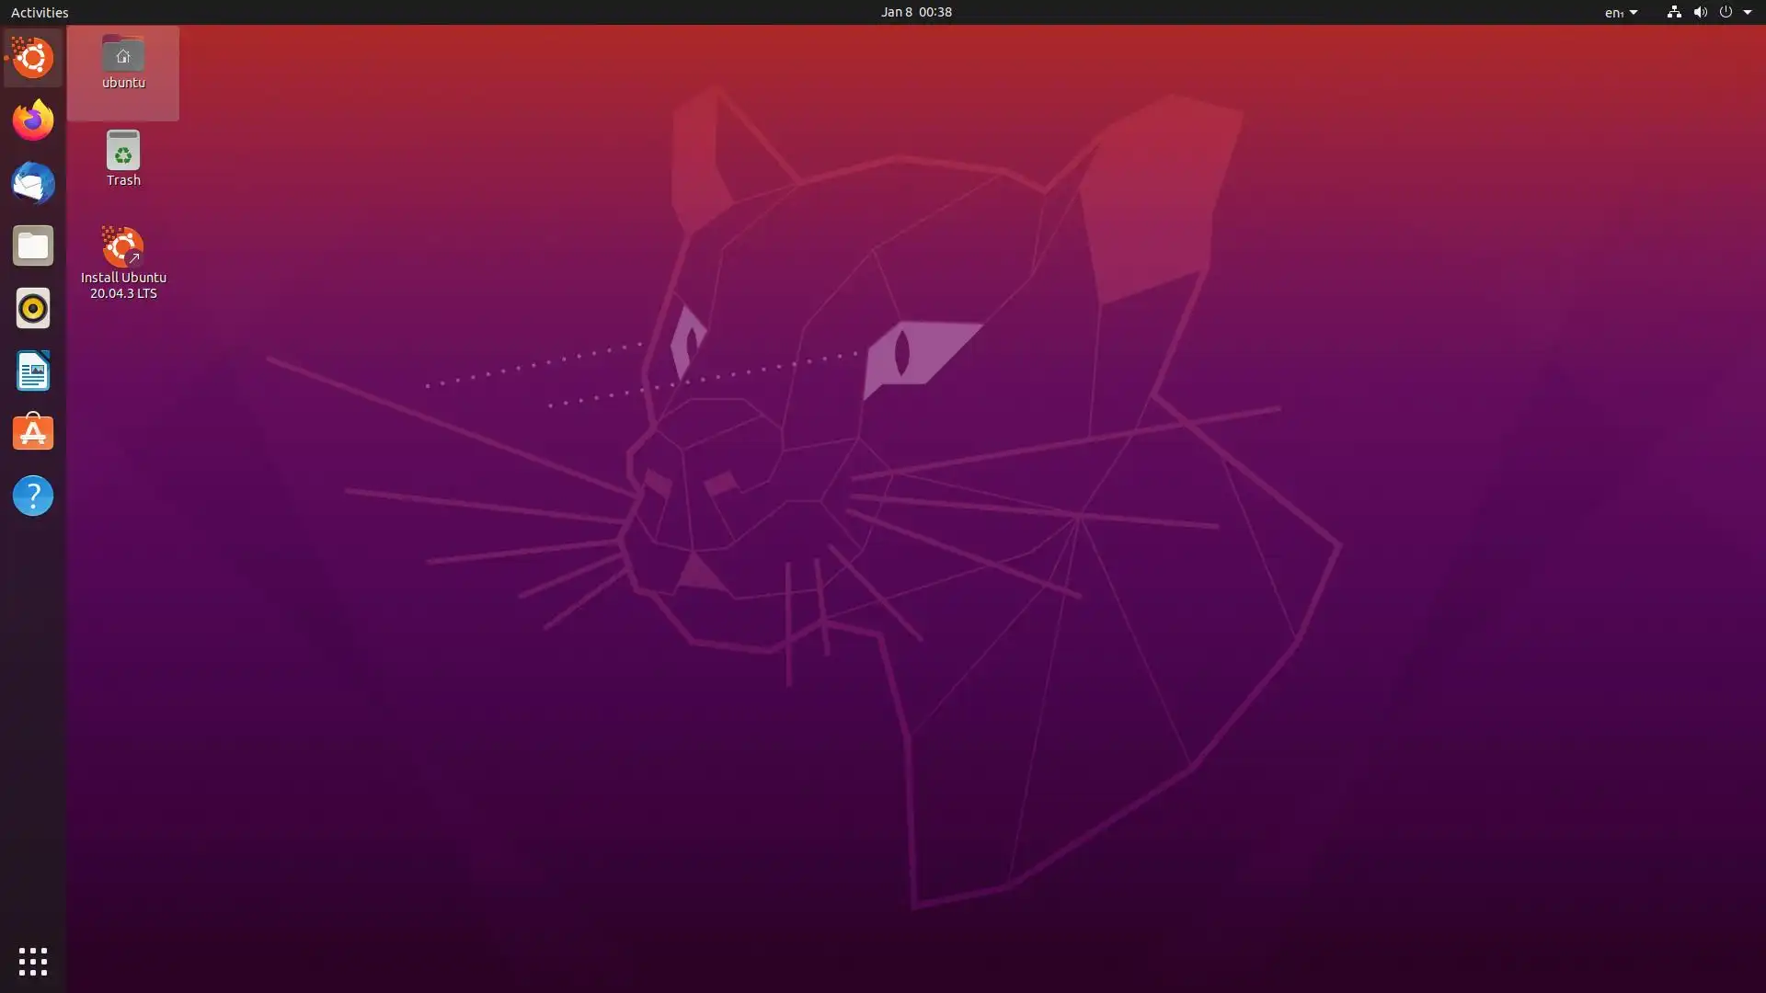Open Ubuntu Software store icon
The image size is (1766, 993).
[33, 433]
